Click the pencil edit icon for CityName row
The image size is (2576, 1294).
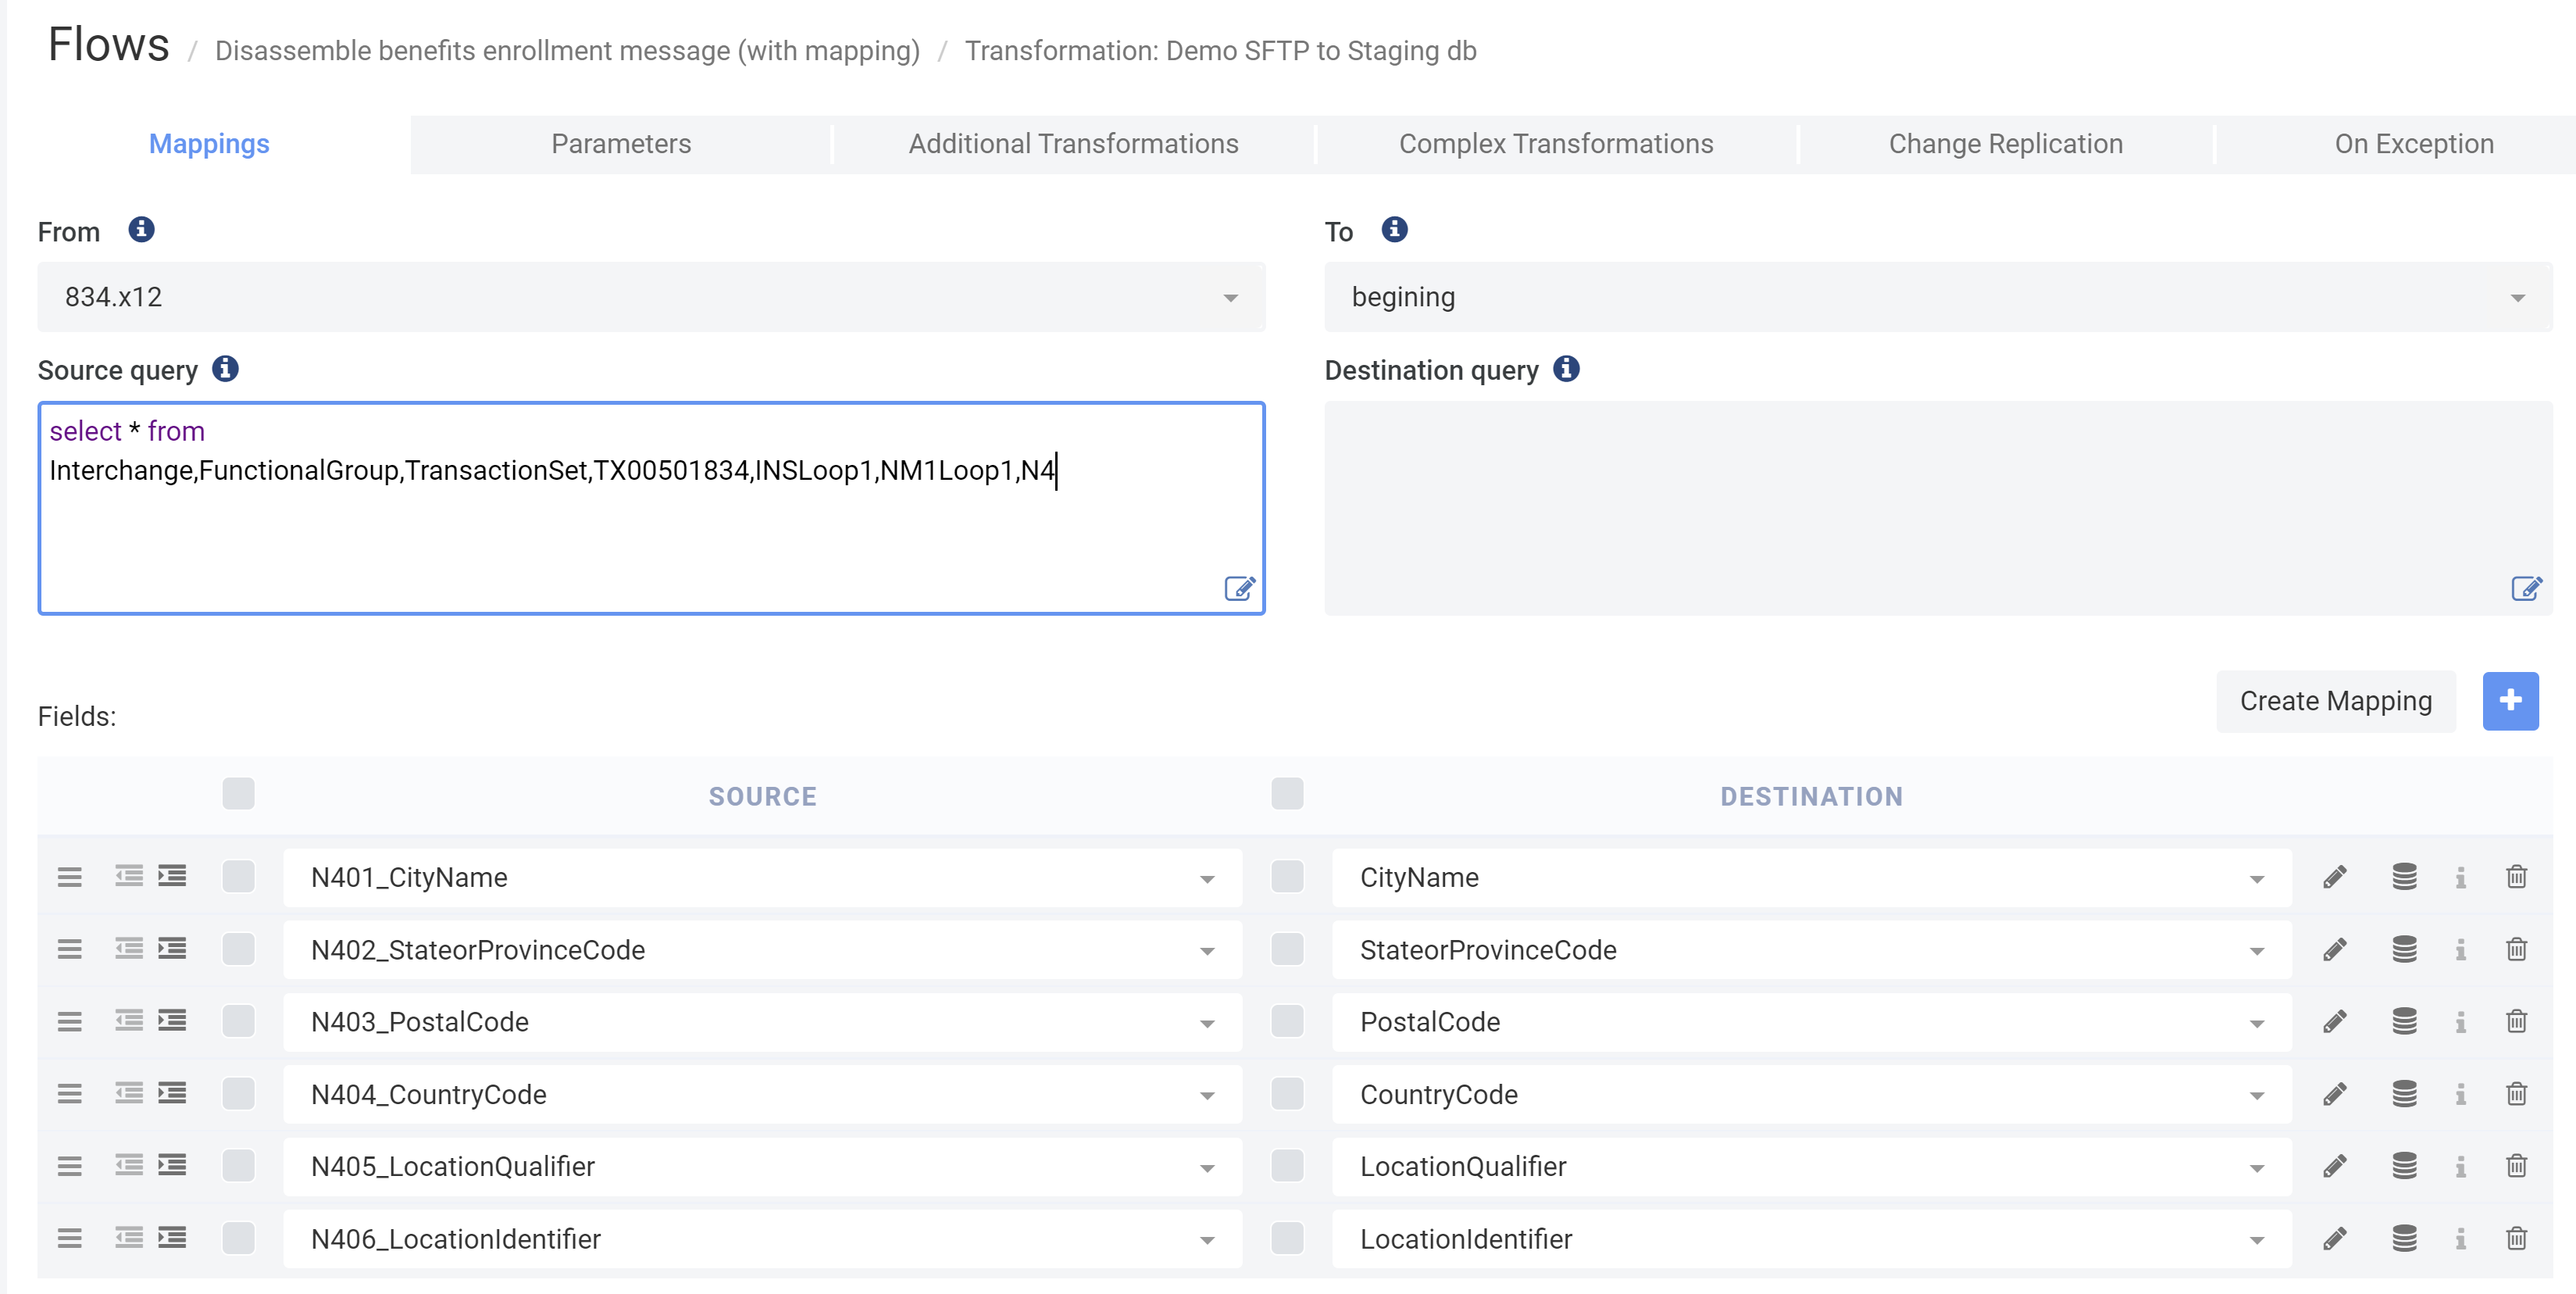pos(2334,878)
